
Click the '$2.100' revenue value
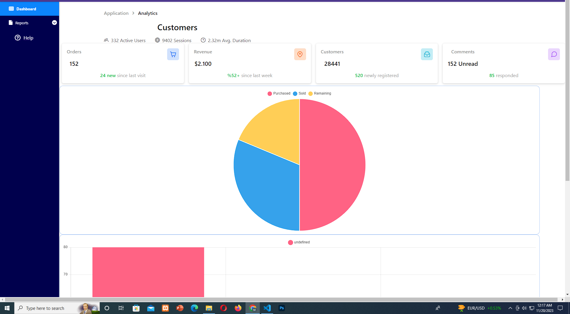click(x=203, y=64)
